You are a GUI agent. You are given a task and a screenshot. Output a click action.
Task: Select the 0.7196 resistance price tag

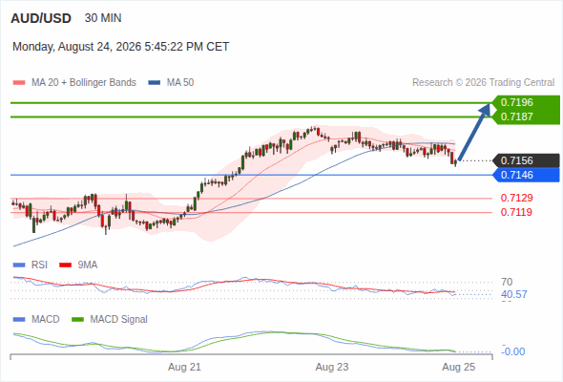point(526,102)
